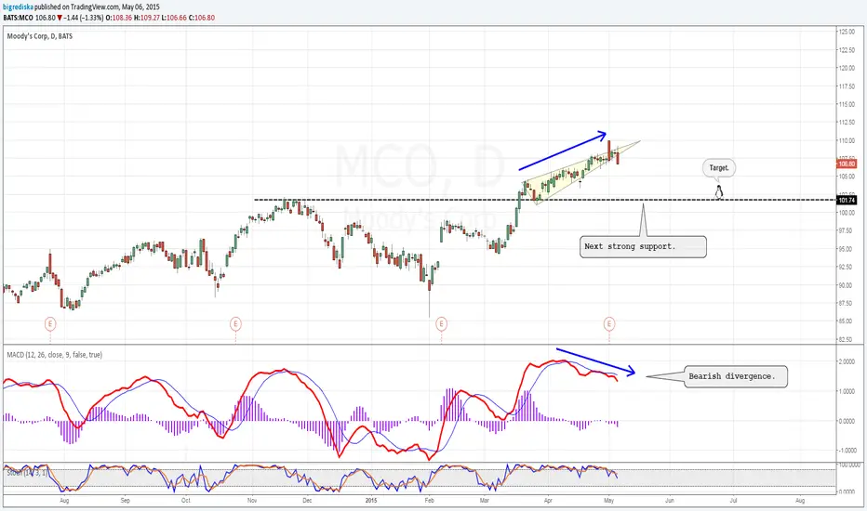The image size is (867, 511).
Task: Click the 100.0000 Stoch axis label
Action: coord(849,465)
